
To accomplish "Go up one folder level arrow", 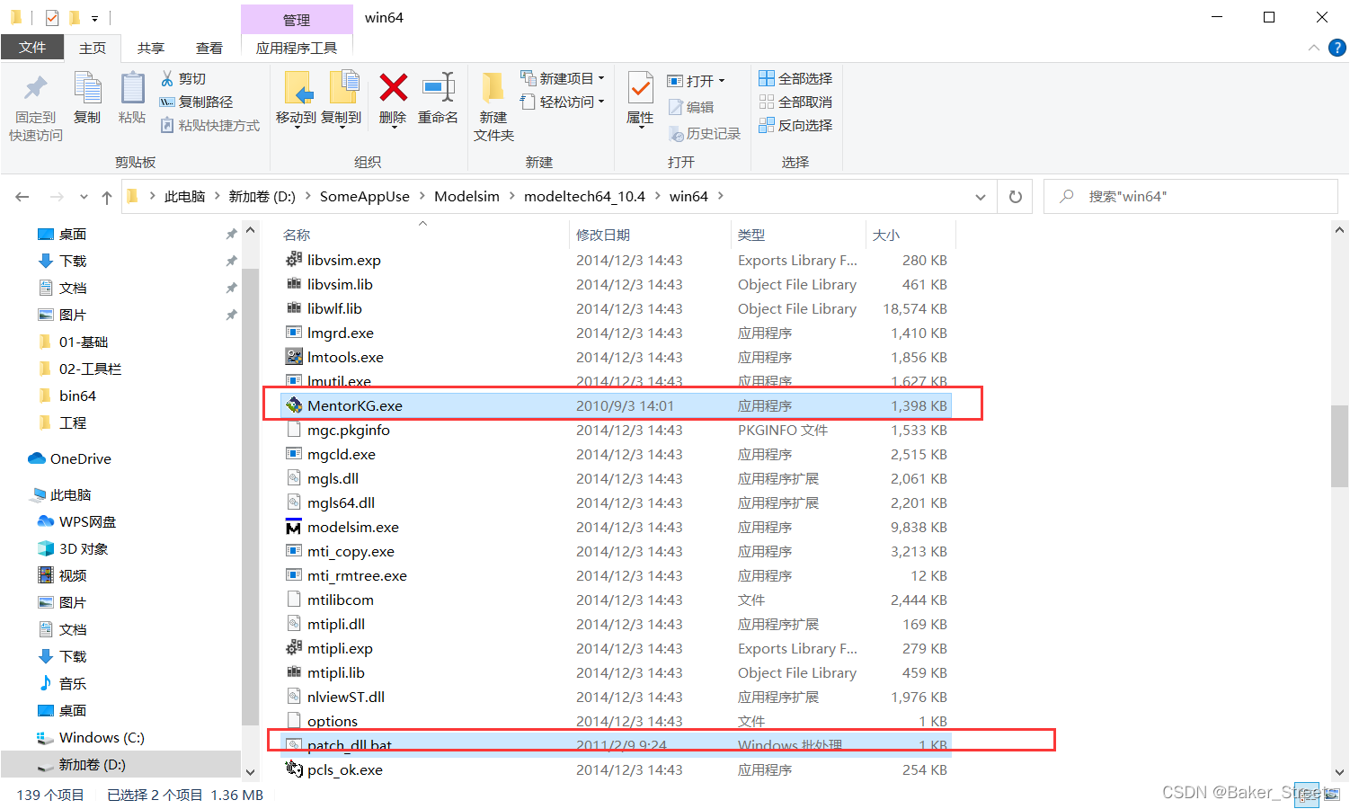I will click(x=107, y=197).
